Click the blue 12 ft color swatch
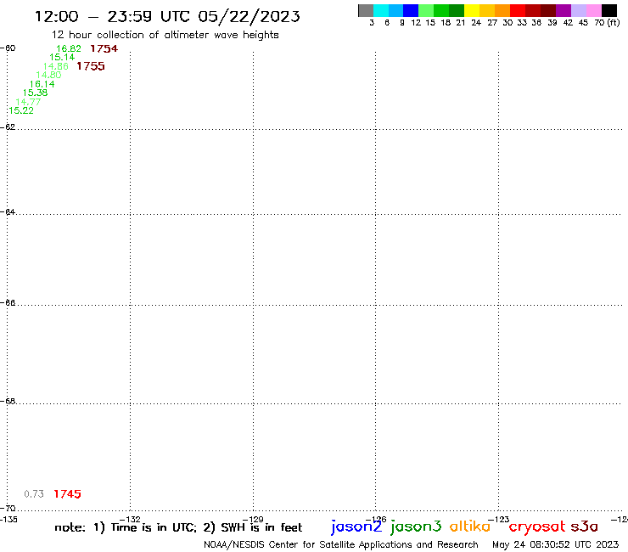Screen dimensions: 628x552 point(411,10)
